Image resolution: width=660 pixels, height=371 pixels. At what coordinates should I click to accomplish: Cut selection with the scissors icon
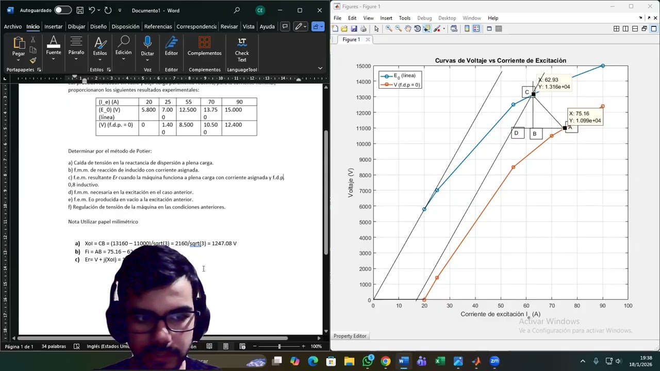pyautogui.click(x=33, y=40)
